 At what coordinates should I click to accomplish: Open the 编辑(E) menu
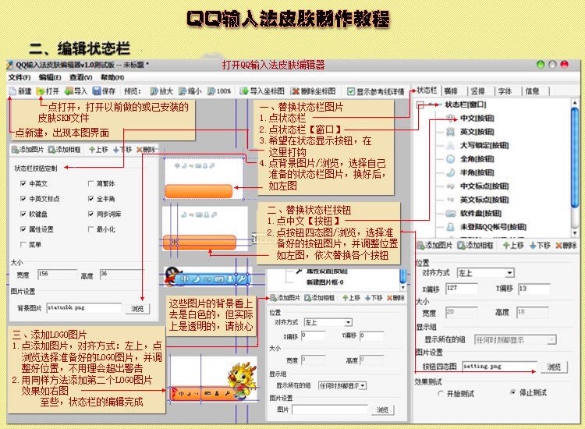coord(50,77)
